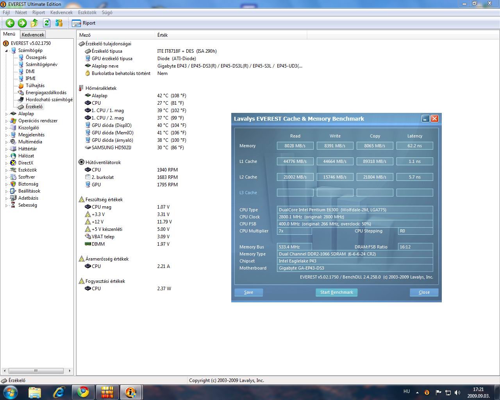Expand the Multimédia tree node

(x=6, y=142)
